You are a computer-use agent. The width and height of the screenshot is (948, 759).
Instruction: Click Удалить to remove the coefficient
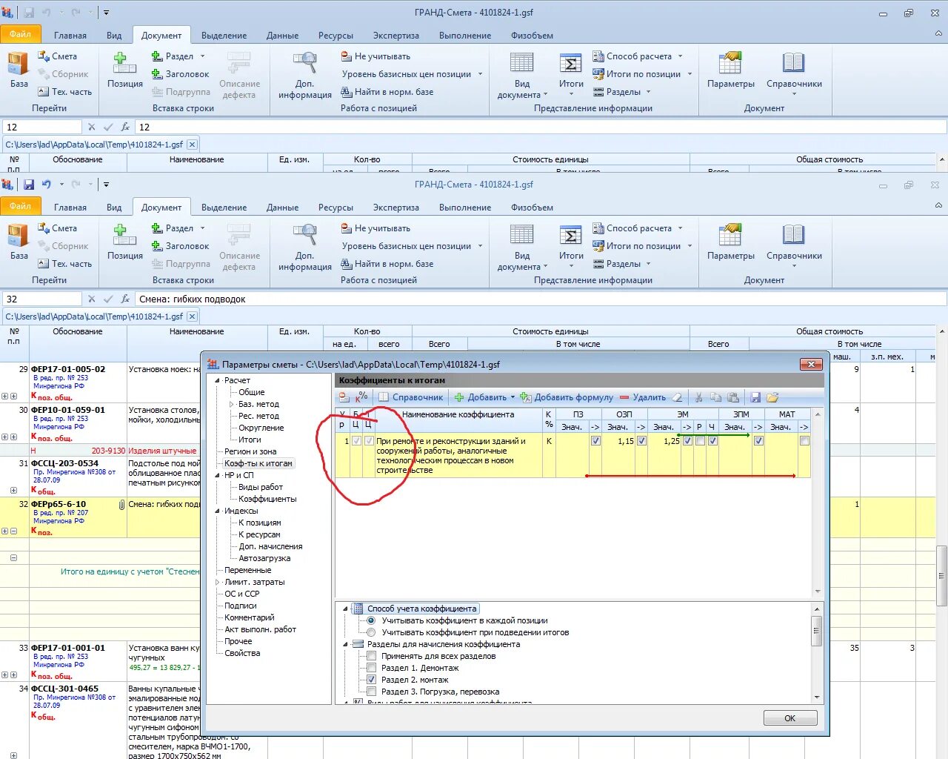[643, 397]
